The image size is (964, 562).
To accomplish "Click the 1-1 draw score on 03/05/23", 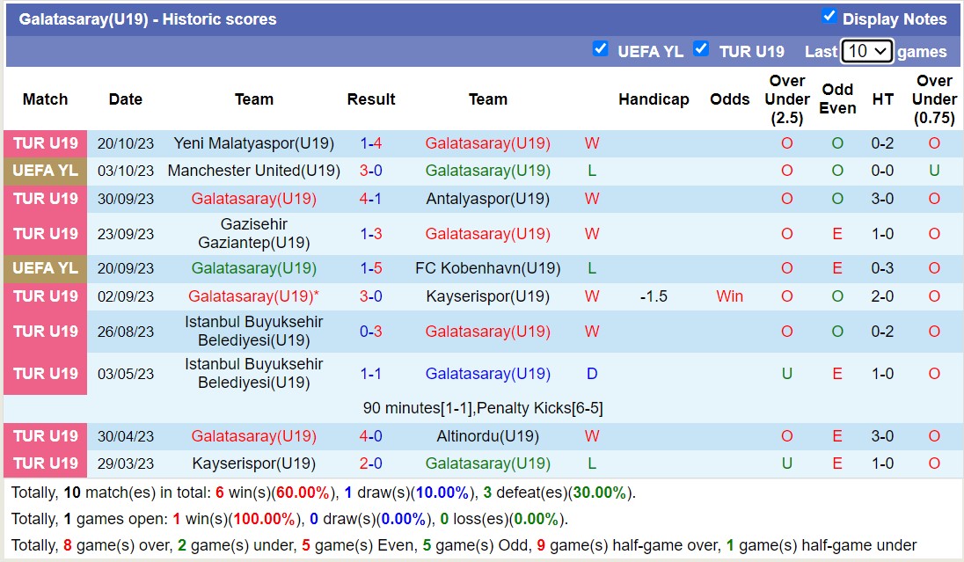I will coord(370,374).
